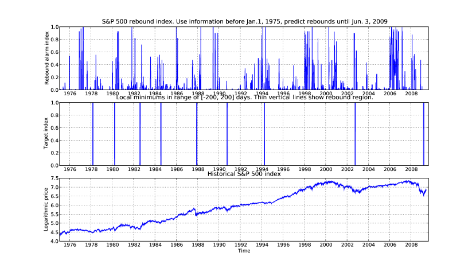Click the 'S&P 500 rebound index' chart title
This screenshot has height=268, width=476.
click(x=245, y=22)
